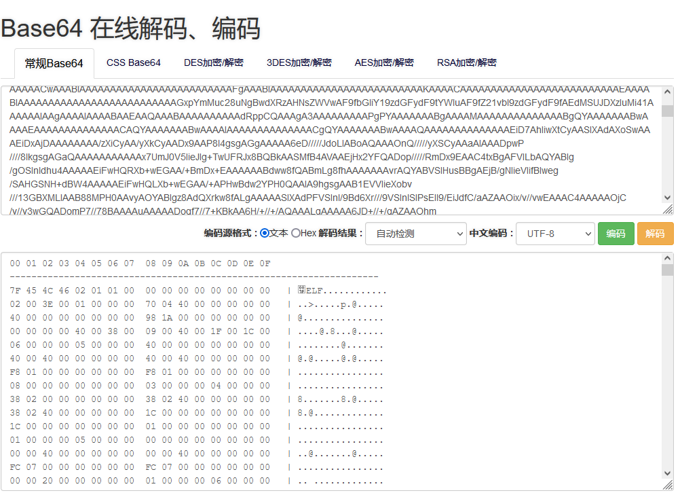This screenshot has height=493, width=680.
Task: Open the RSA加密/解密 tab
Action: [467, 63]
